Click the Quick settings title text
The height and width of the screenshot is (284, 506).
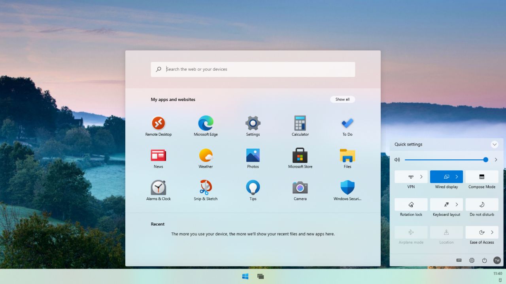pos(408,144)
